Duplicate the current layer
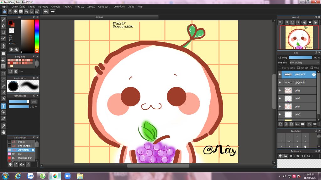The width and height of the screenshot is (321, 180). [309, 124]
